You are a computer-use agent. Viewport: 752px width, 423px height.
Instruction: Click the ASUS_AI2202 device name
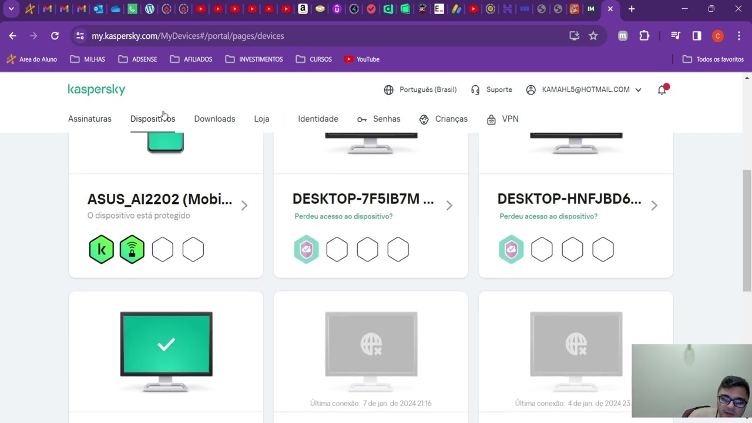[x=160, y=199]
